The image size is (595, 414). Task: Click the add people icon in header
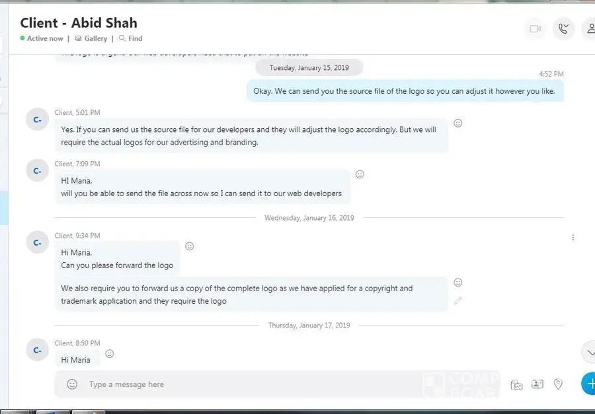[x=588, y=29]
